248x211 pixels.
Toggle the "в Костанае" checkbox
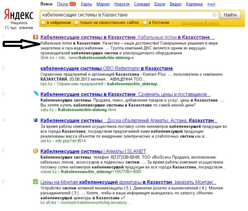[145, 23]
